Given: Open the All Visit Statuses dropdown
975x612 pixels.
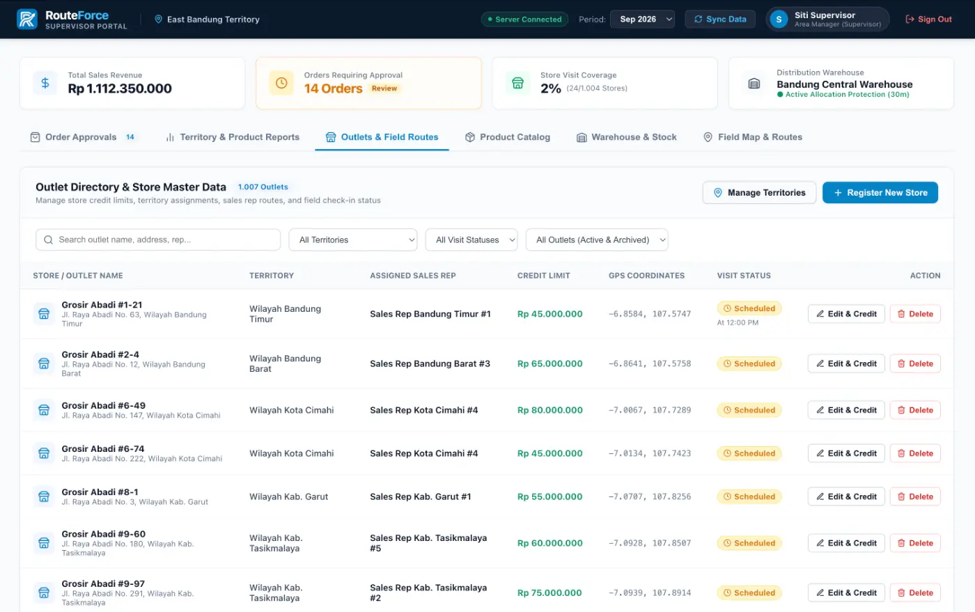Looking at the screenshot, I should 471,240.
